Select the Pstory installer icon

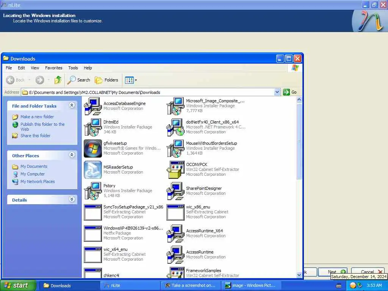[x=92, y=191]
